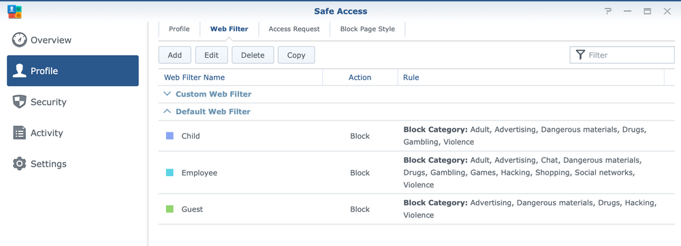681x246 pixels.
Task: Open the Settings gear icon
Action: click(x=20, y=164)
